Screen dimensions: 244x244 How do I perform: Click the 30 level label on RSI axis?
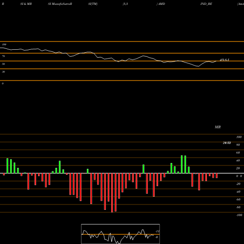click(x=3, y=72)
